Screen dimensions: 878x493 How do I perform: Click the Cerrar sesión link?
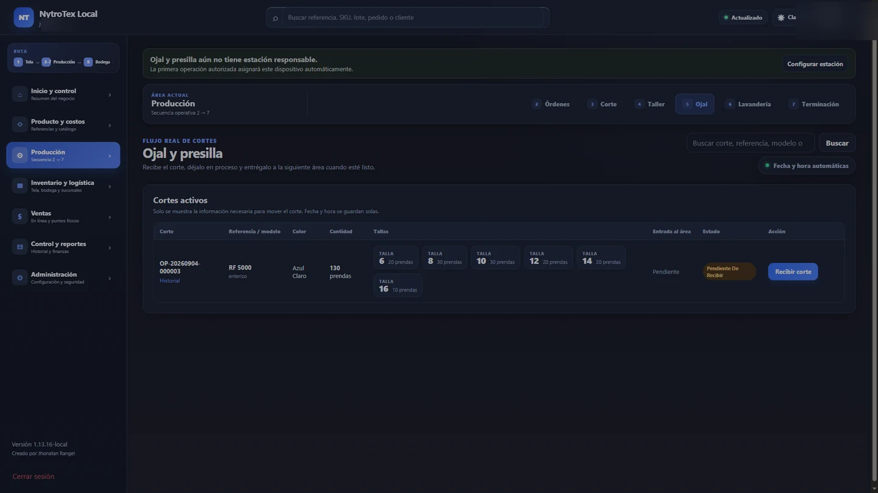34,477
